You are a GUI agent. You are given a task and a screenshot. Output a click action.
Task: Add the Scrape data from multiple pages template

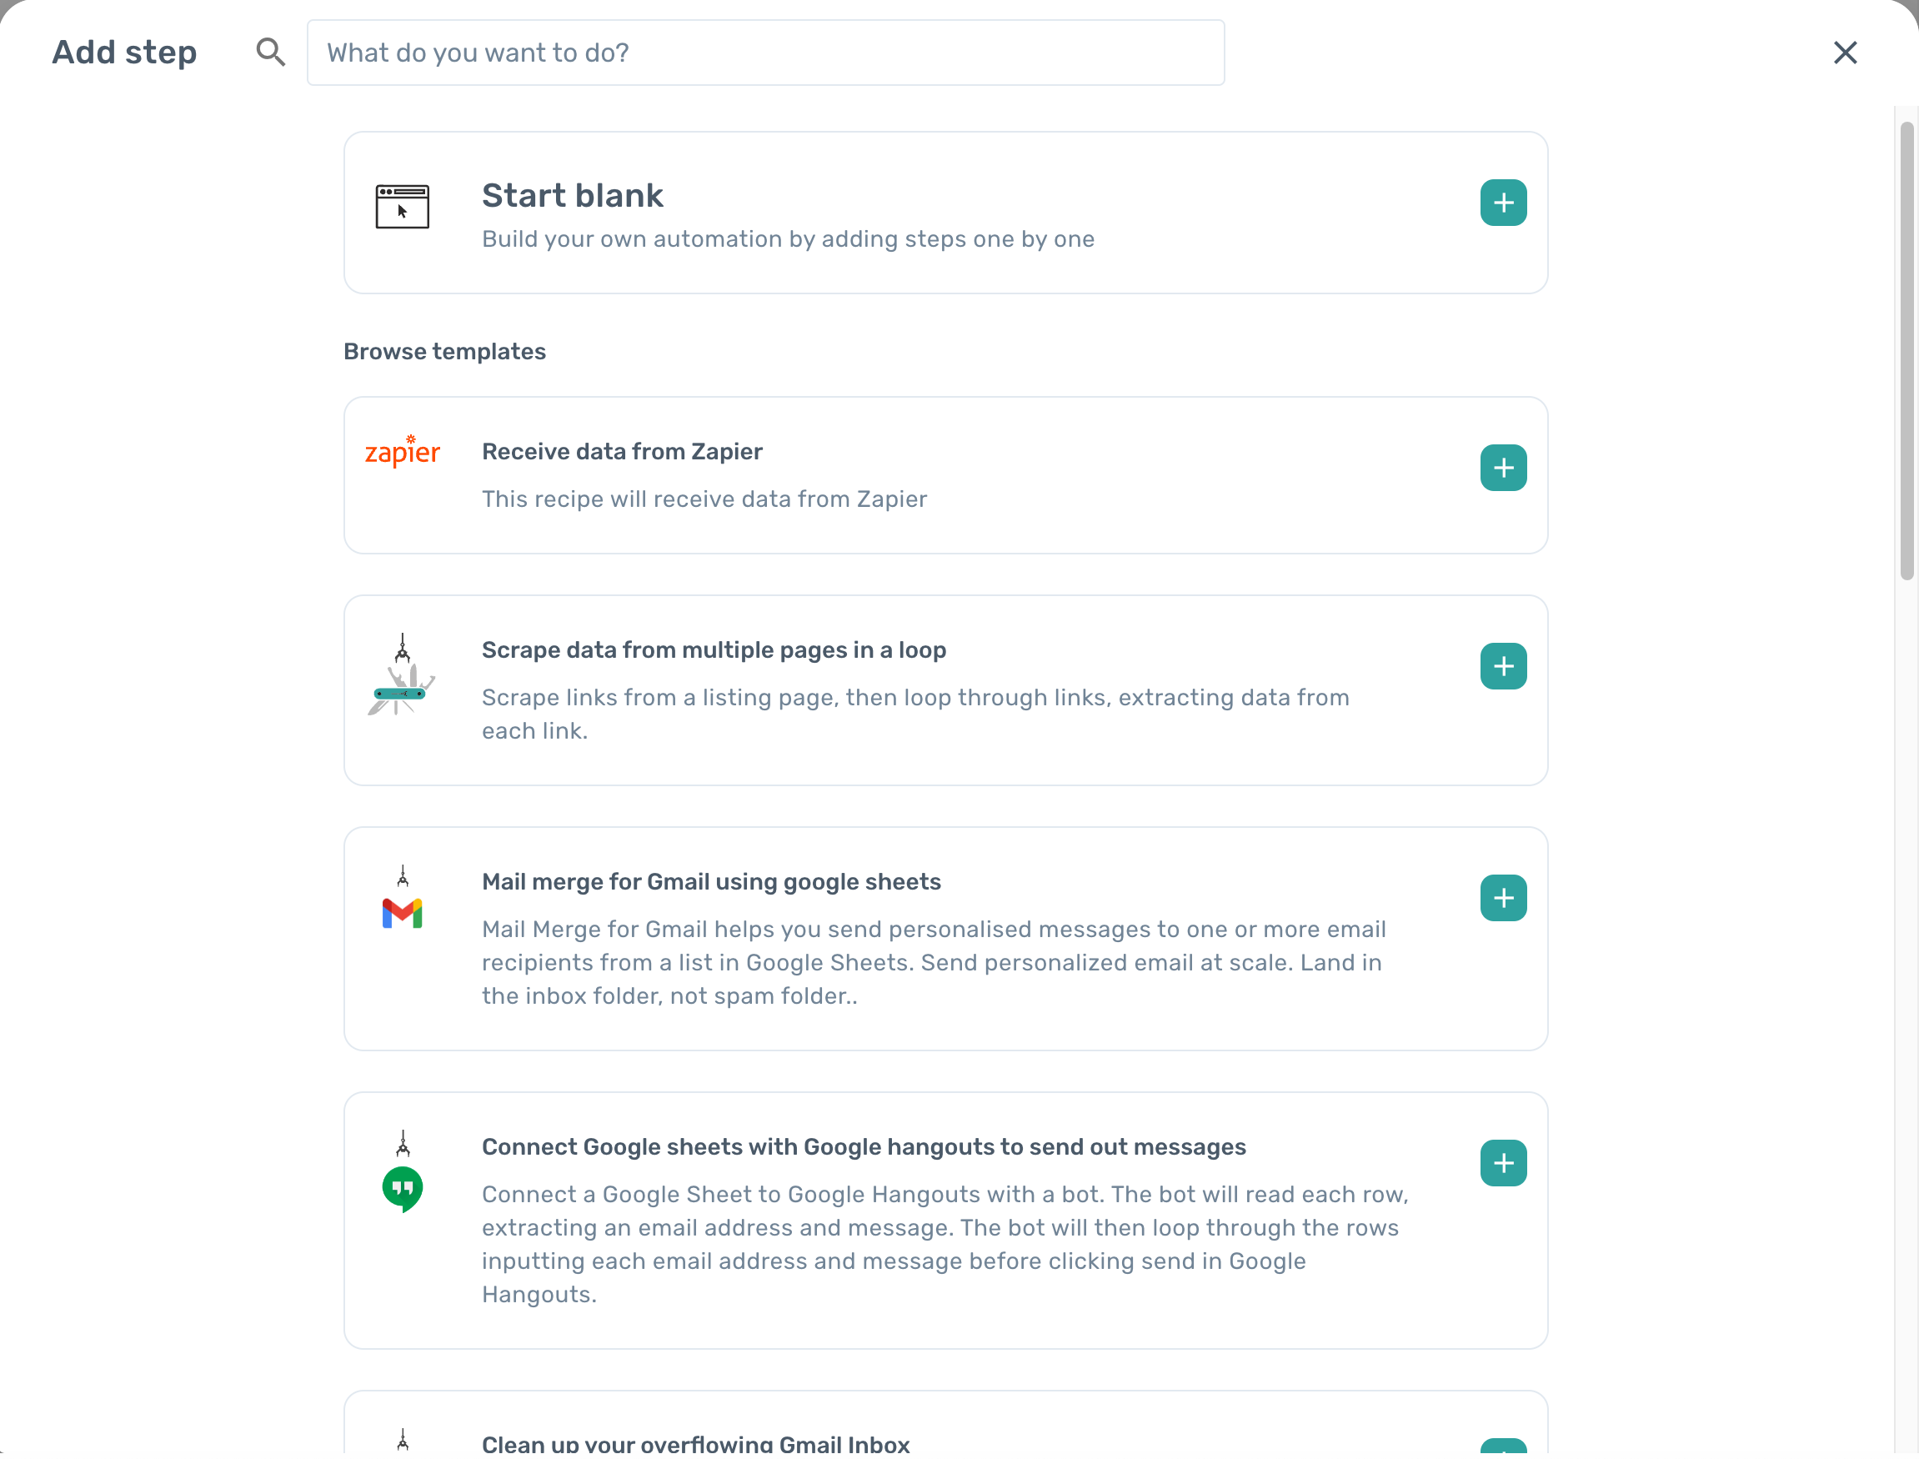1503,667
